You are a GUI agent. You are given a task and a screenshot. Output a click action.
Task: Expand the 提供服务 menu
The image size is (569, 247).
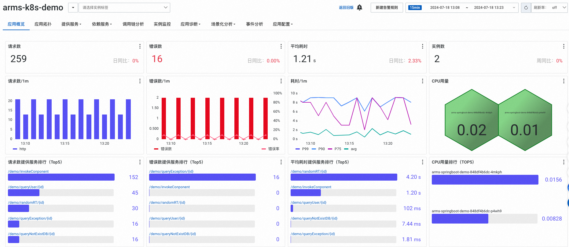click(71, 24)
